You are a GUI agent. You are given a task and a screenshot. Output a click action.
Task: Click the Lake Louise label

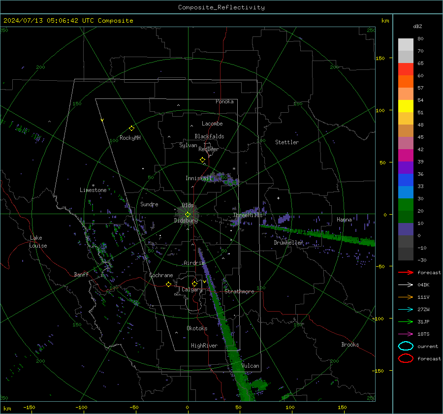pos(38,242)
